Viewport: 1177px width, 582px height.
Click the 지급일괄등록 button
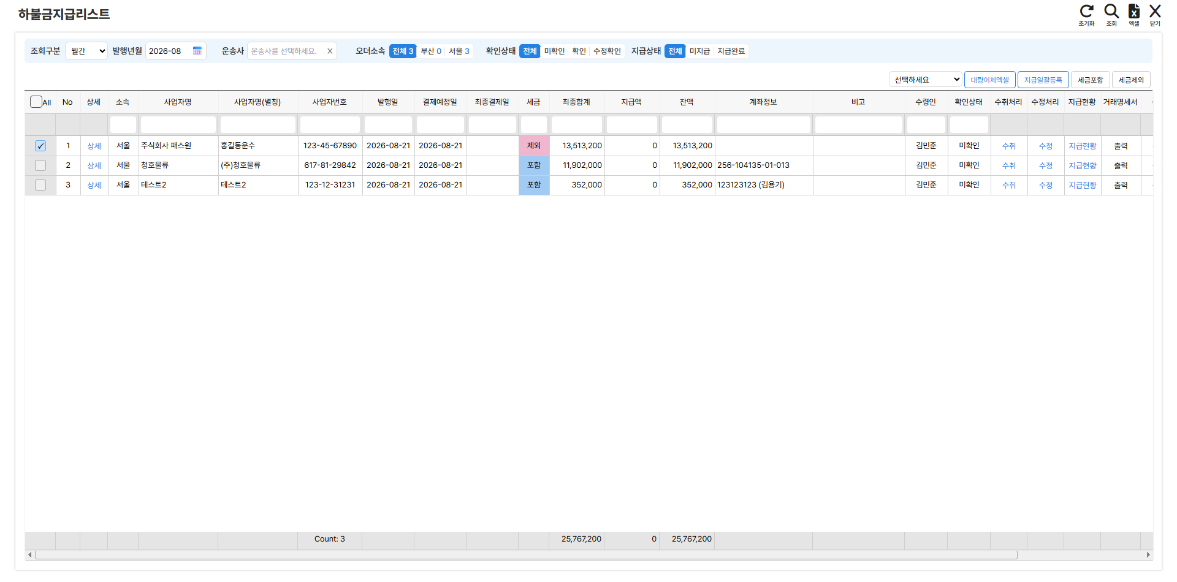tap(1043, 80)
